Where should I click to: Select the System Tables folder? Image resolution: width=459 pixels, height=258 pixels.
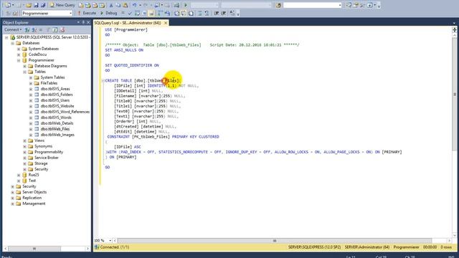pos(52,77)
